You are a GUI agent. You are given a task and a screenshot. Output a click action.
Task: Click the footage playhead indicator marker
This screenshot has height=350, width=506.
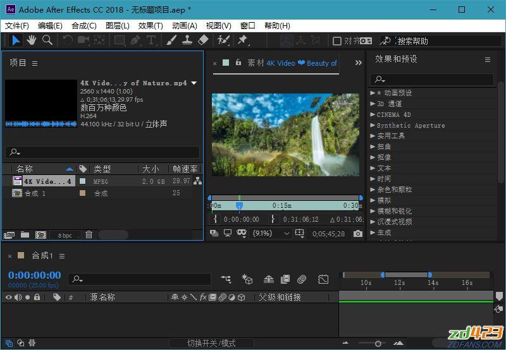coord(239,205)
